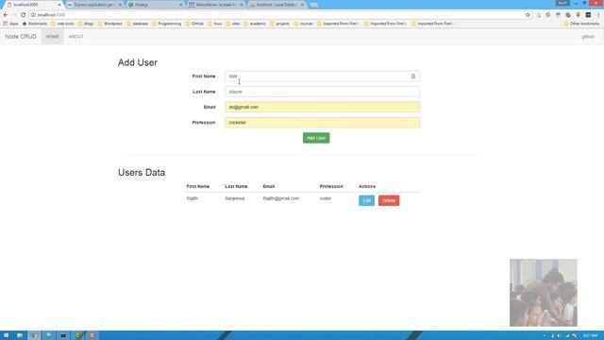Viewport: 604px width, 340px height.
Task: Focus the First Name input field
Action: pos(322,76)
